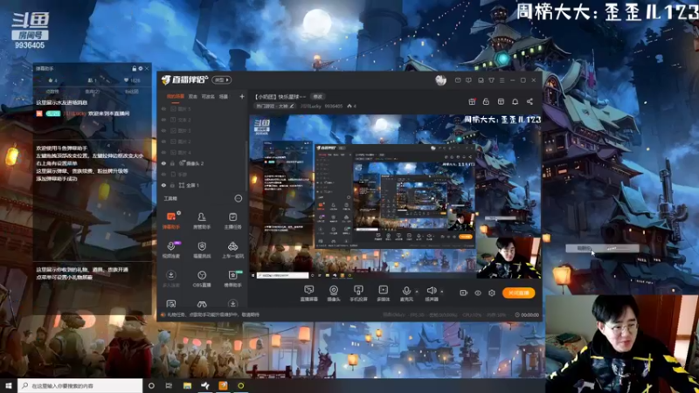The image size is (699, 393).
Task: Click the 00:00:00 stream timer
Action: [527, 314]
